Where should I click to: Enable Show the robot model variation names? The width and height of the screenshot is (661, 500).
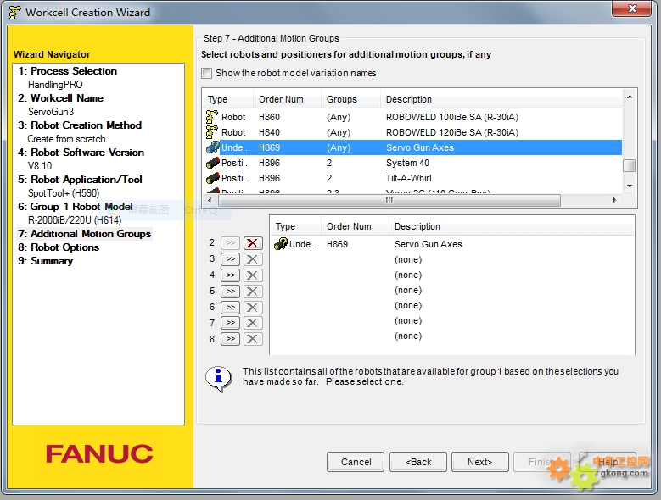[x=207, y=74]
